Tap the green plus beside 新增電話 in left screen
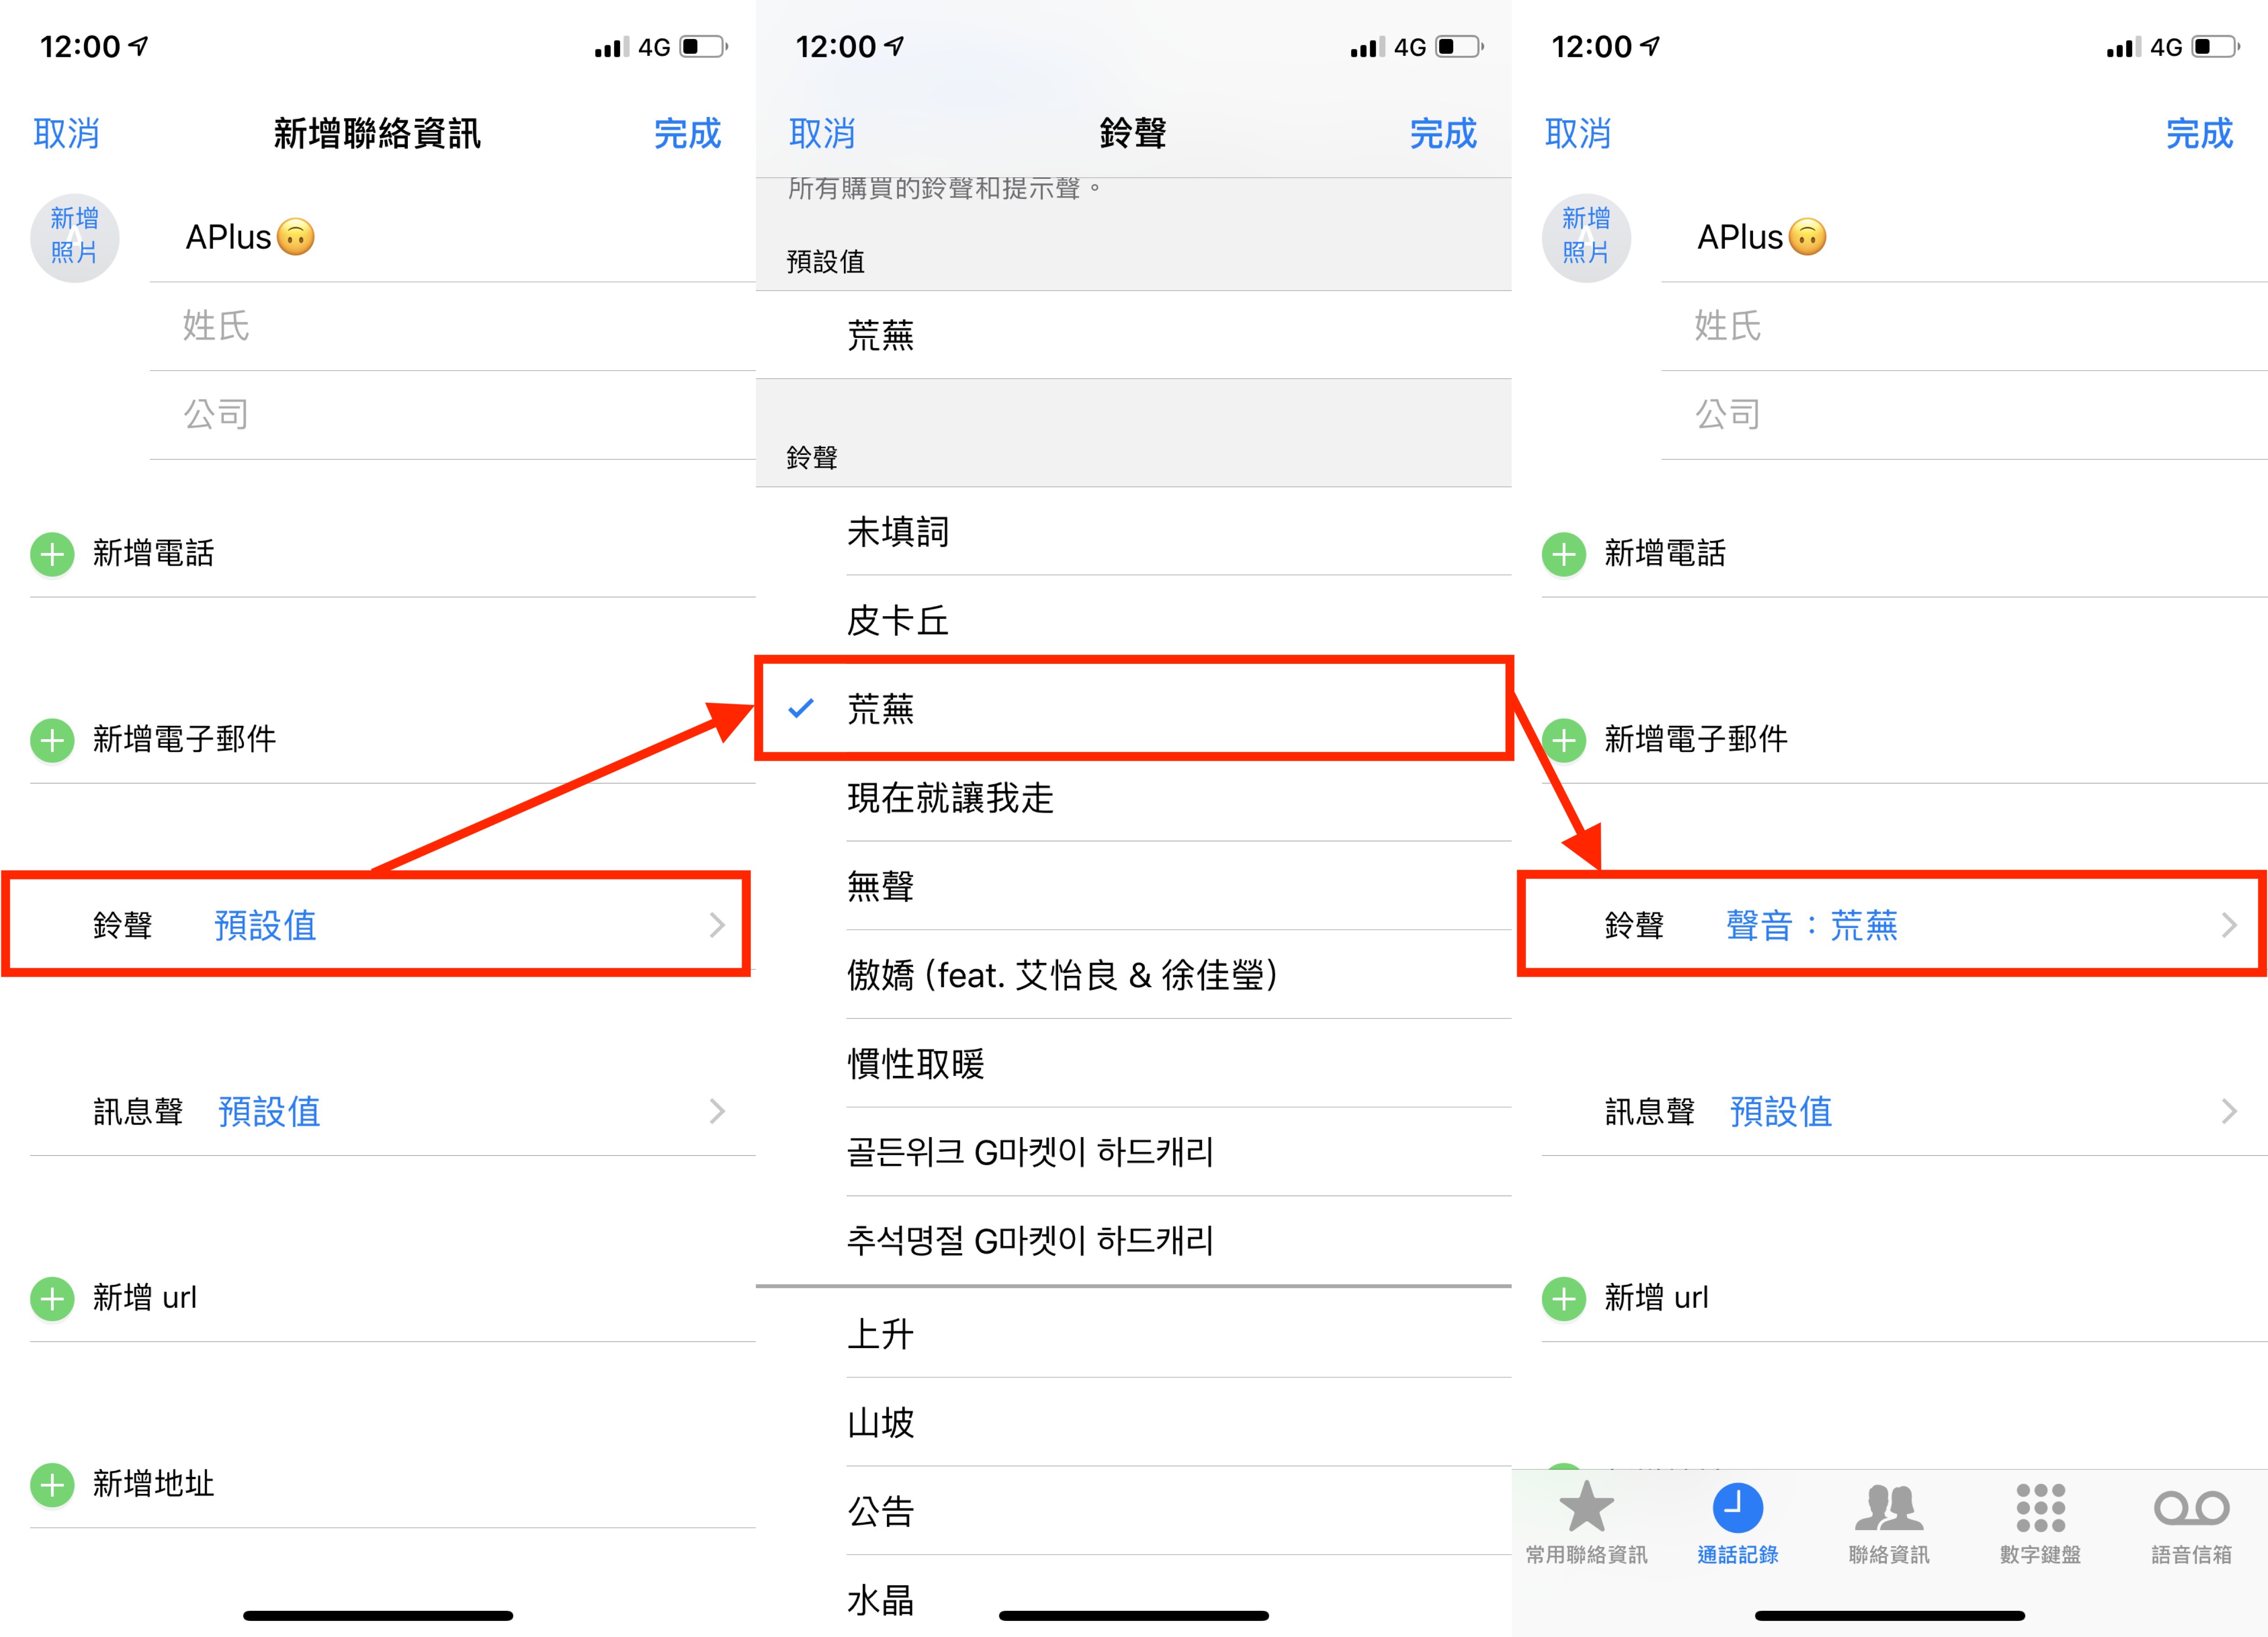Viewport: 2268px width, 1637px height. [52, 554]
